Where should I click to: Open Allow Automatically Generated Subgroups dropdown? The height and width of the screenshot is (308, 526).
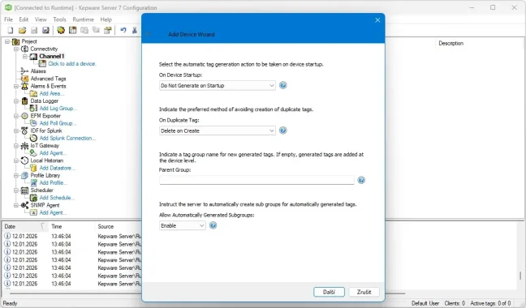182,225
